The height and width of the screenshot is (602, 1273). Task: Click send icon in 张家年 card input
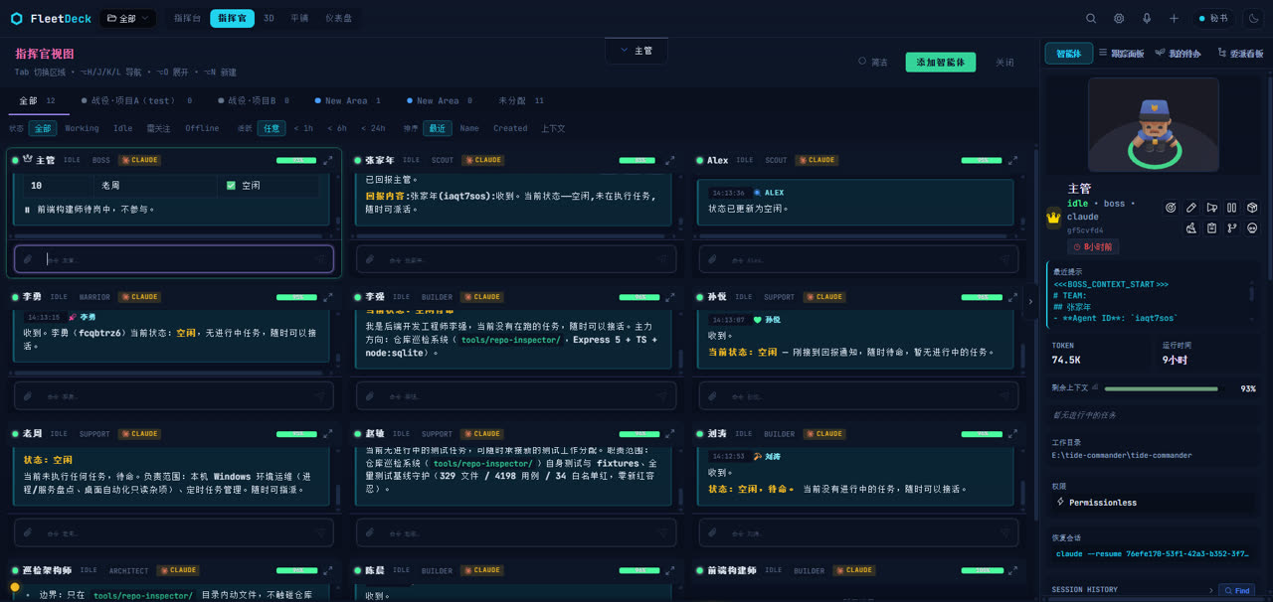point(662,259)
